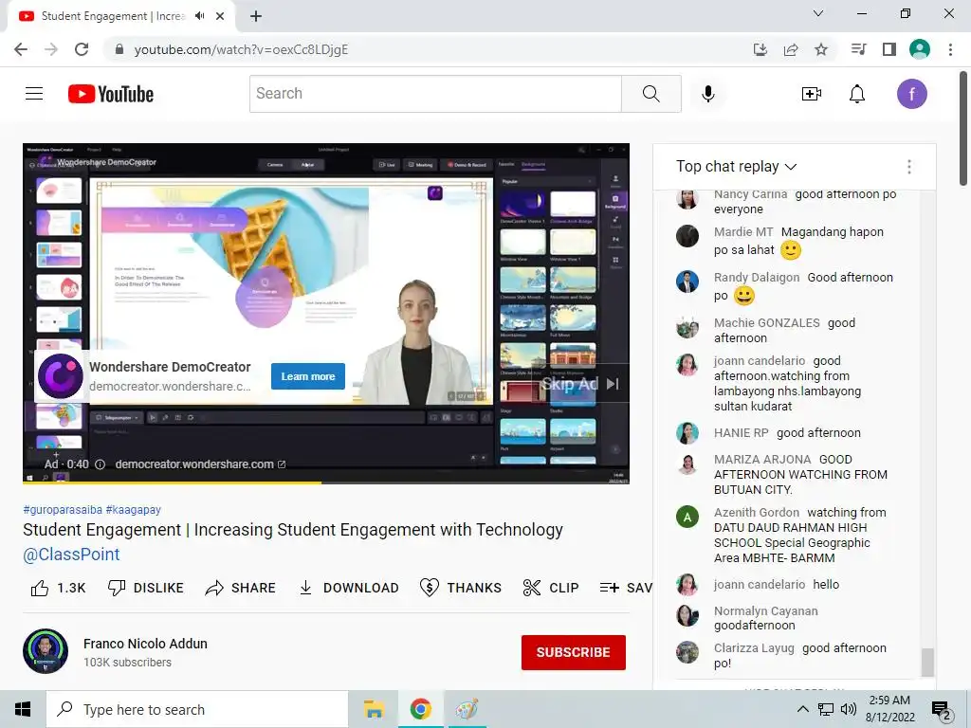Image resolution: width=971 pixels, height=728 pixels.
Task: Open Chrome three-dot menu
Action: [x=950, y=49]
